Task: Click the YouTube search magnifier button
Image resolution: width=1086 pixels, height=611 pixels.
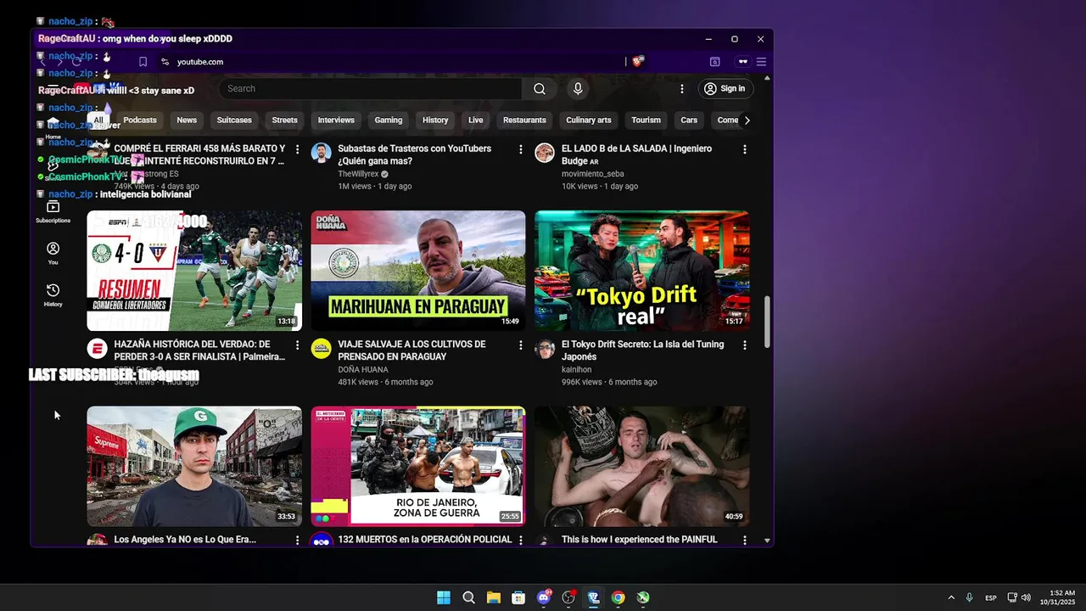Action: [x=540, y=88]
